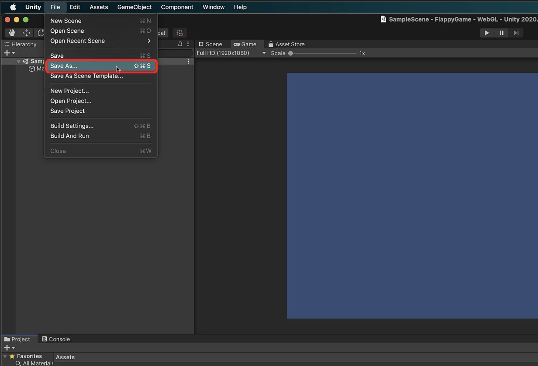Choose Save Project menu item
This screenshot has height=366, width=538.
coord(101,111)
